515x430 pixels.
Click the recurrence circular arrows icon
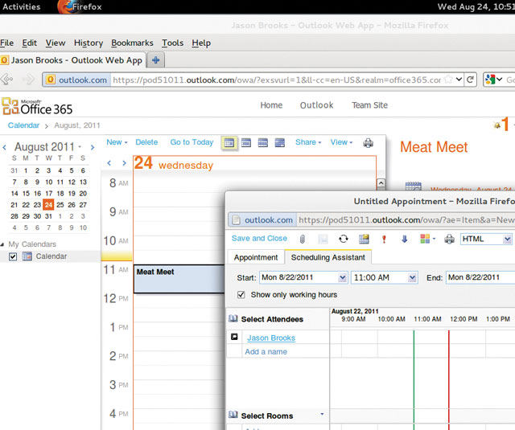(344, 239)
